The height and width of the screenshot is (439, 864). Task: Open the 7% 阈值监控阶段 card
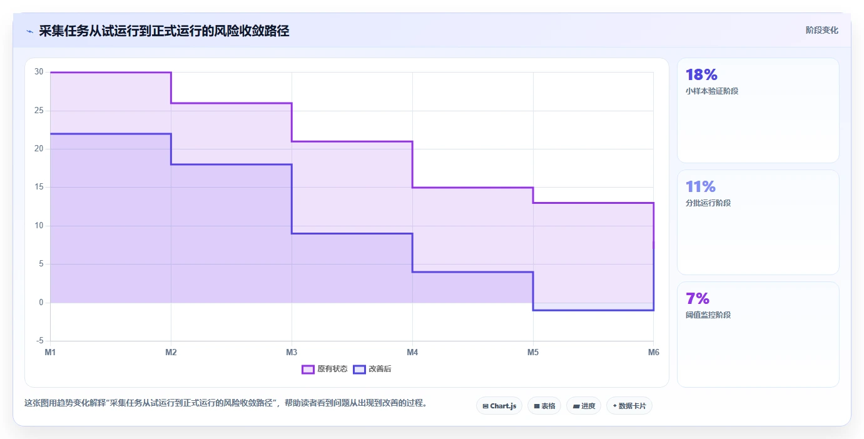coord(758,335)
